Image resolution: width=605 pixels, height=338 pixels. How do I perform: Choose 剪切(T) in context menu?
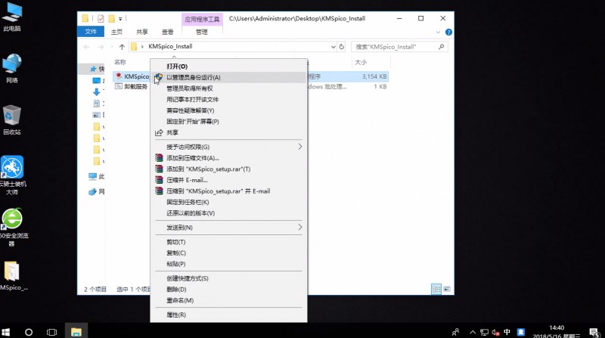229,242
